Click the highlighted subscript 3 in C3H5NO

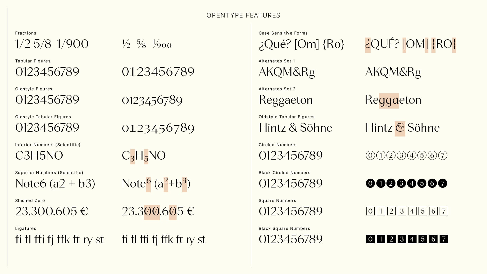click(x=132, y=157)
